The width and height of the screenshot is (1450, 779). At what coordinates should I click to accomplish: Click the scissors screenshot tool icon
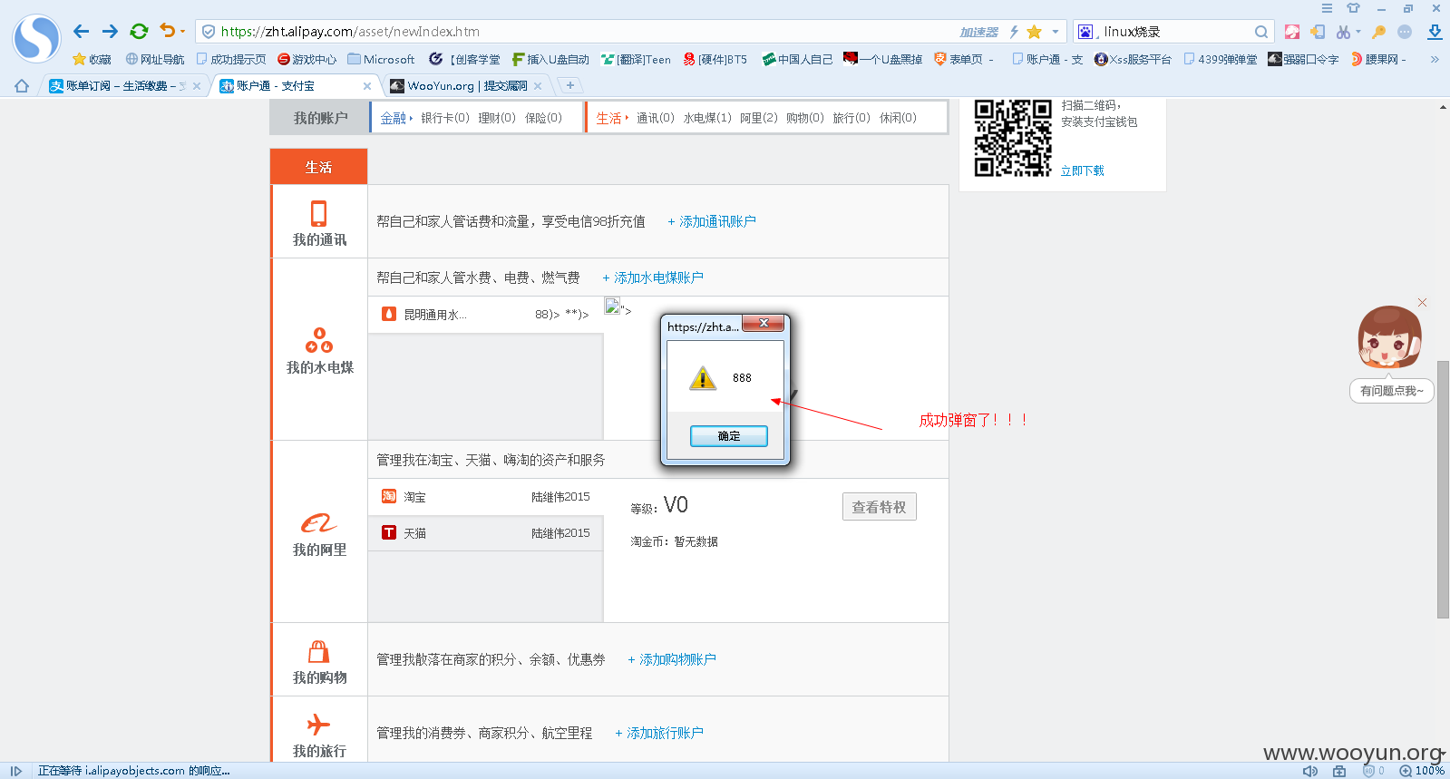[x=1343, y=32]
